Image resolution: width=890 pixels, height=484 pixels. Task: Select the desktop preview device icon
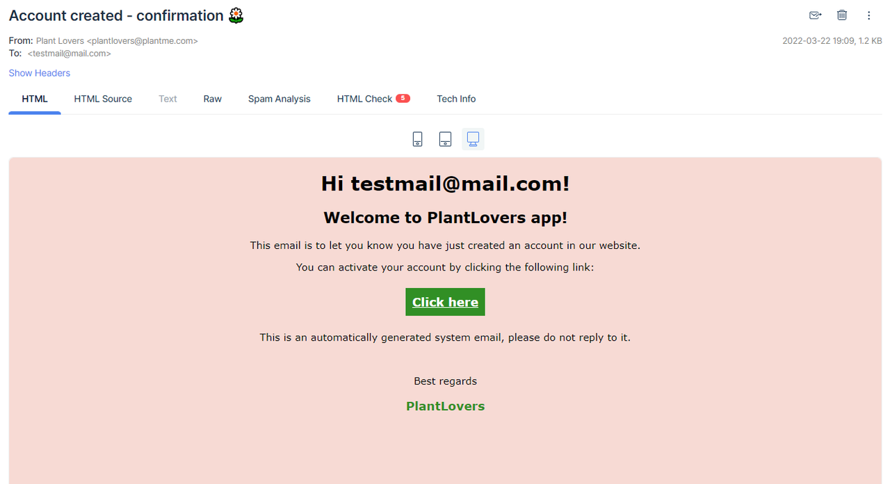tap(474, 139)
